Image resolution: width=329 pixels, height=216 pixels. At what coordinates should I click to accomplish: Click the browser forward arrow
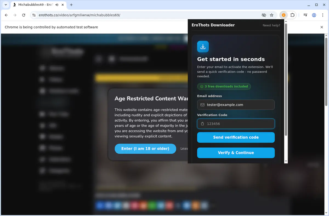click(15, 15)
